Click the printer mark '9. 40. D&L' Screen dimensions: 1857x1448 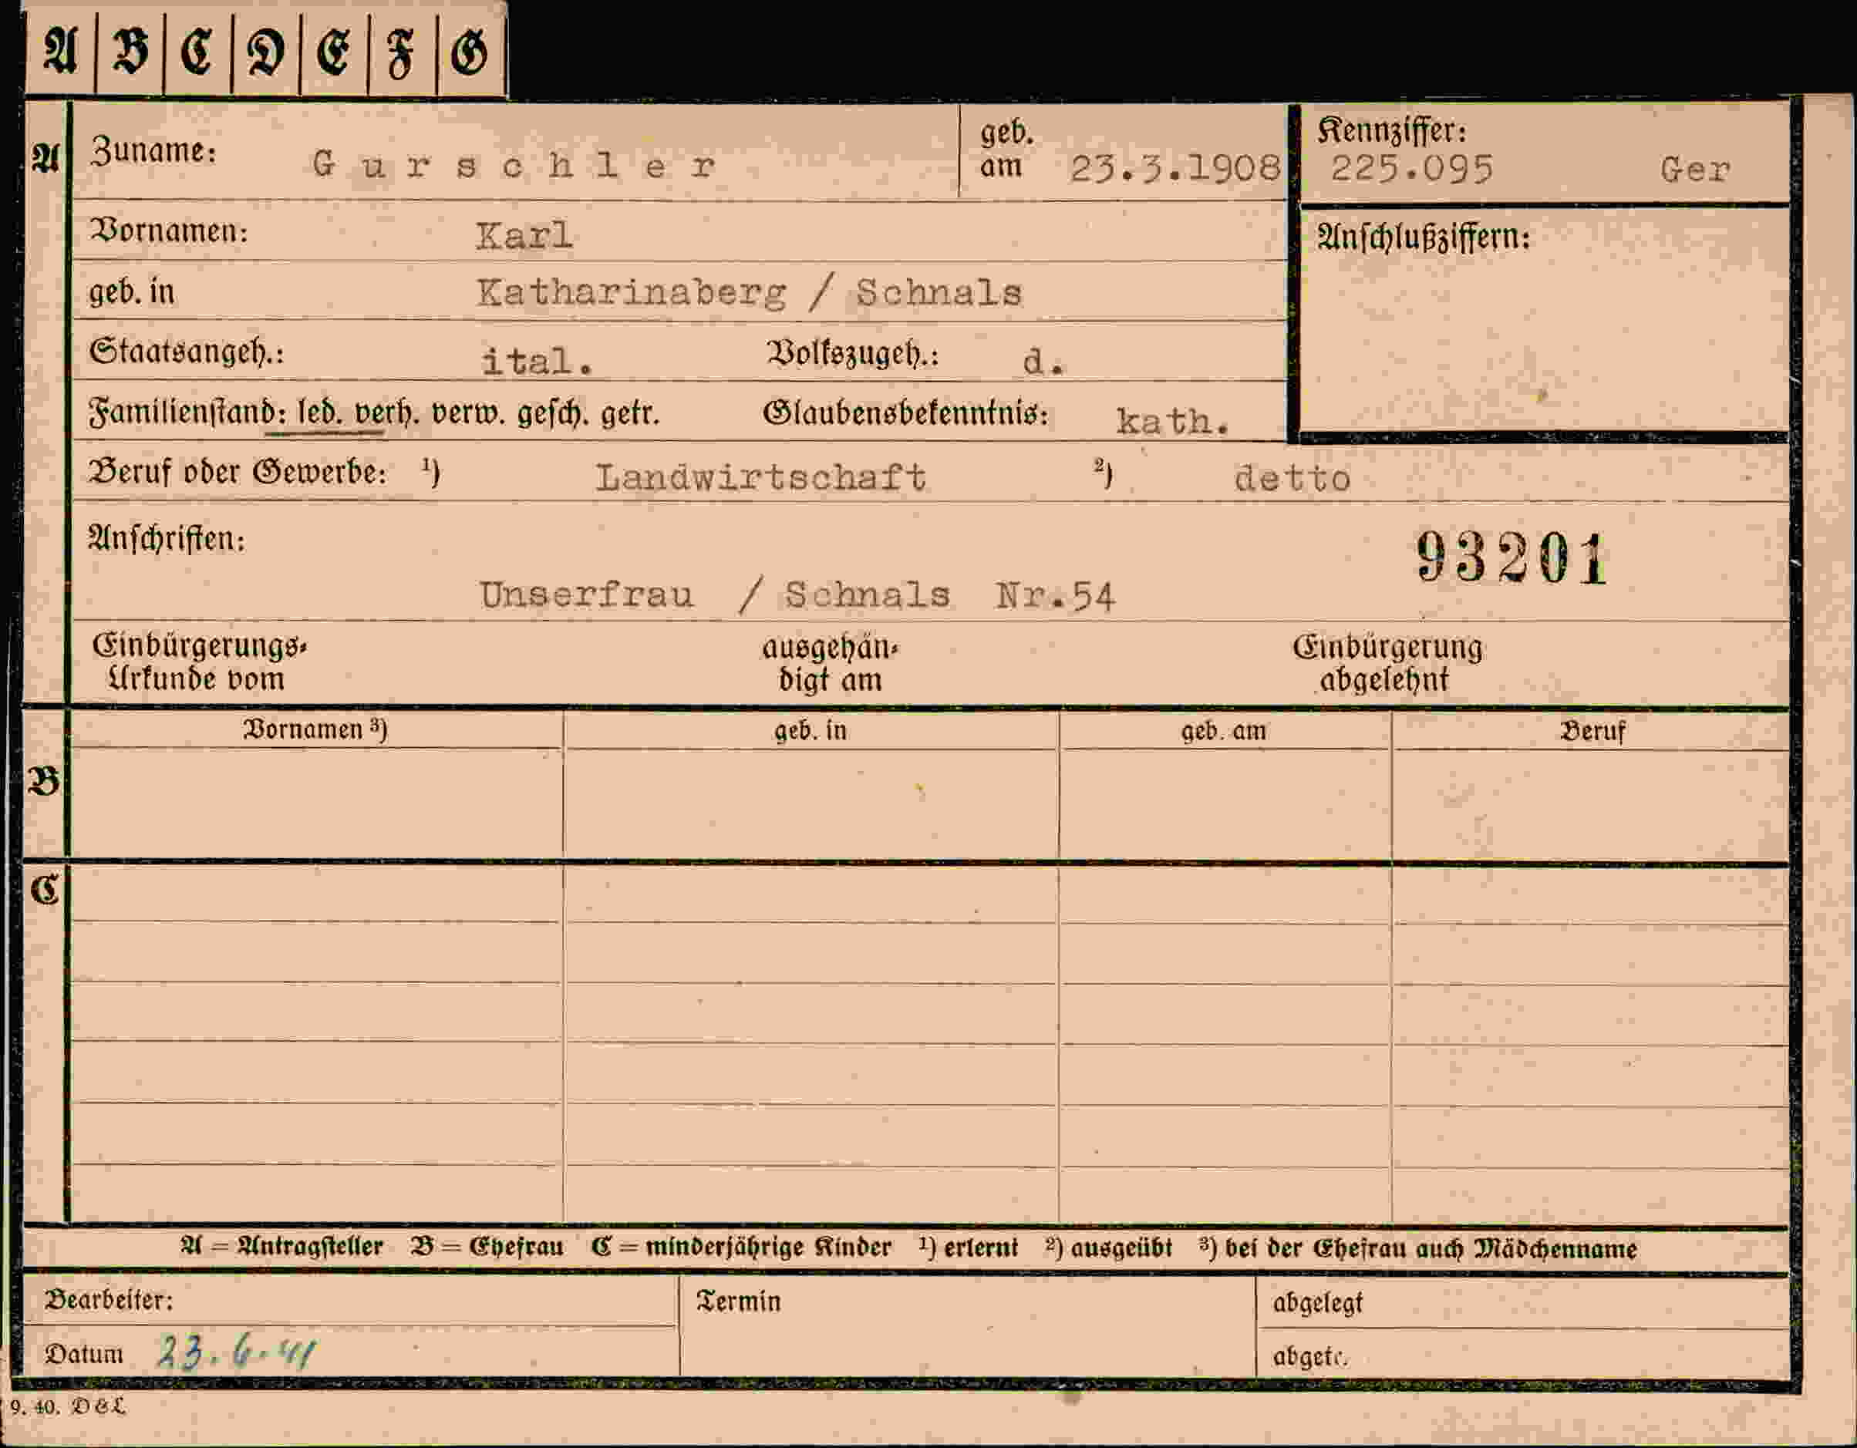pos(68,1407)
